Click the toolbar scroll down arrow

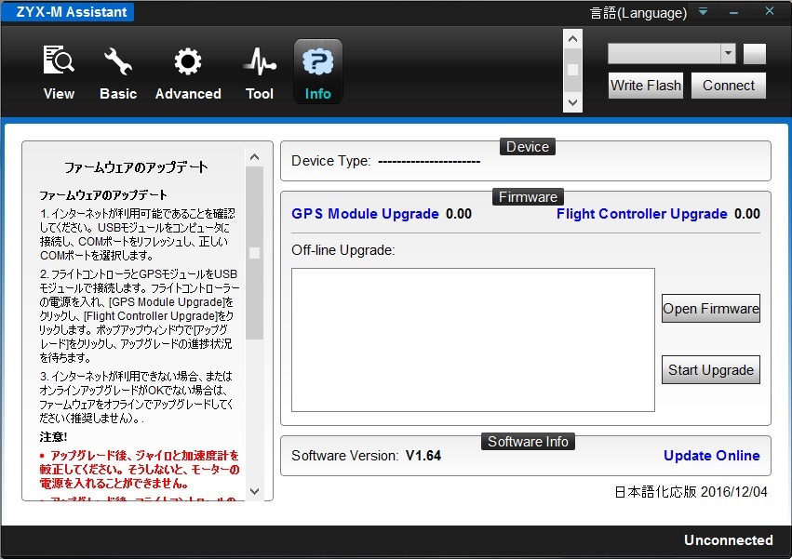[572, 101]
